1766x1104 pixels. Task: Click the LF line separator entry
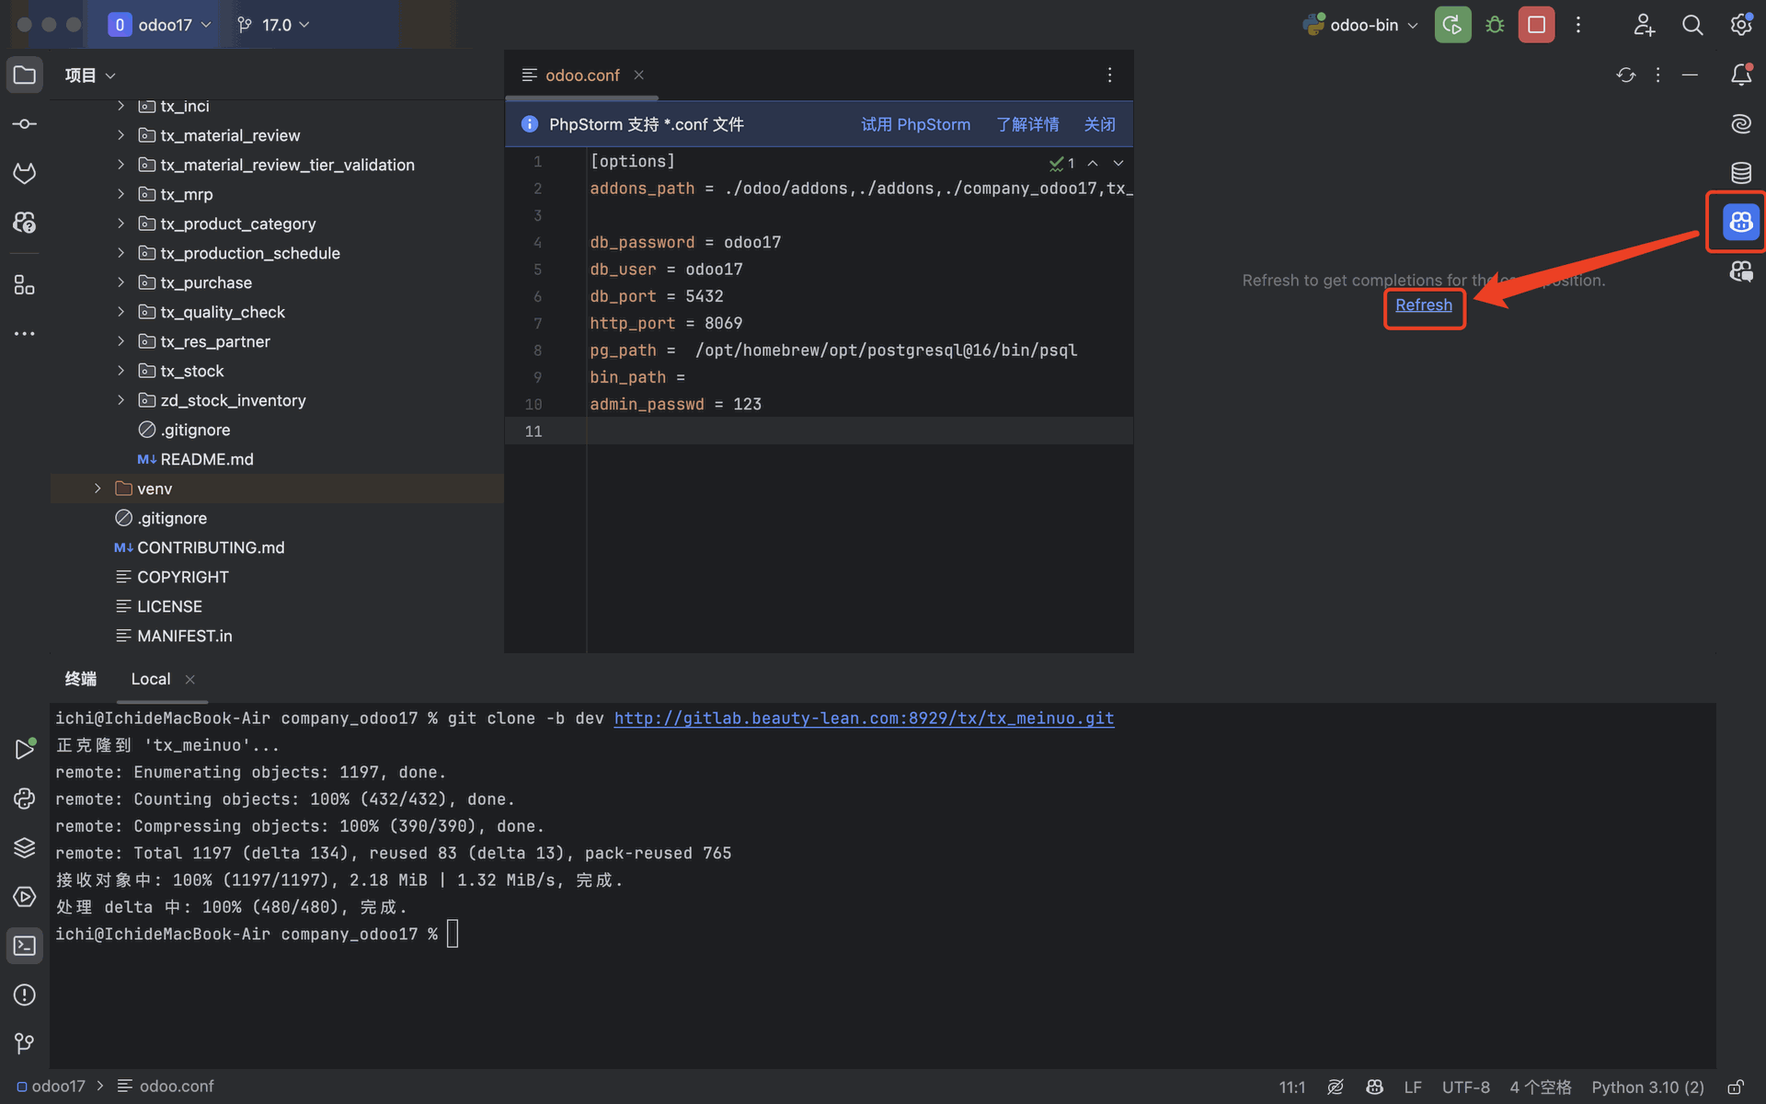pyautogui.click(x=1413, y=1087)
